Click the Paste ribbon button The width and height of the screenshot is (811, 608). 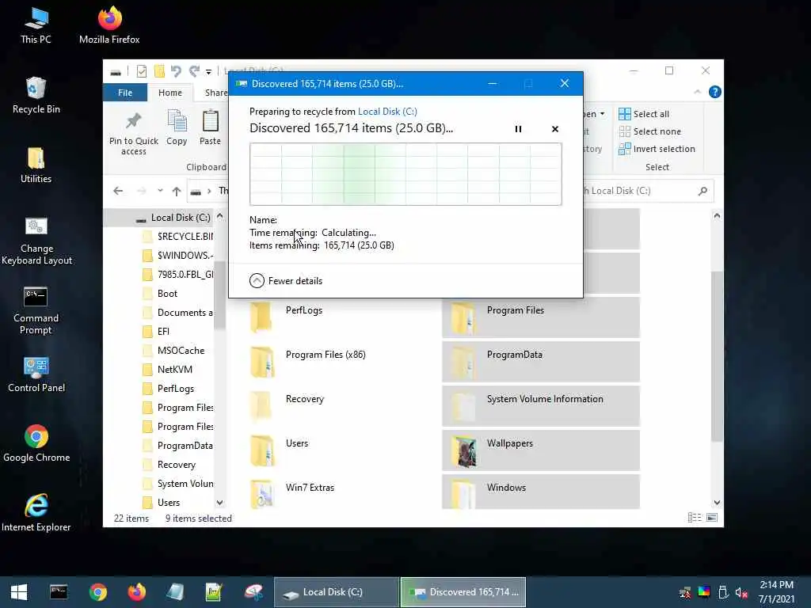click(210, 128)
